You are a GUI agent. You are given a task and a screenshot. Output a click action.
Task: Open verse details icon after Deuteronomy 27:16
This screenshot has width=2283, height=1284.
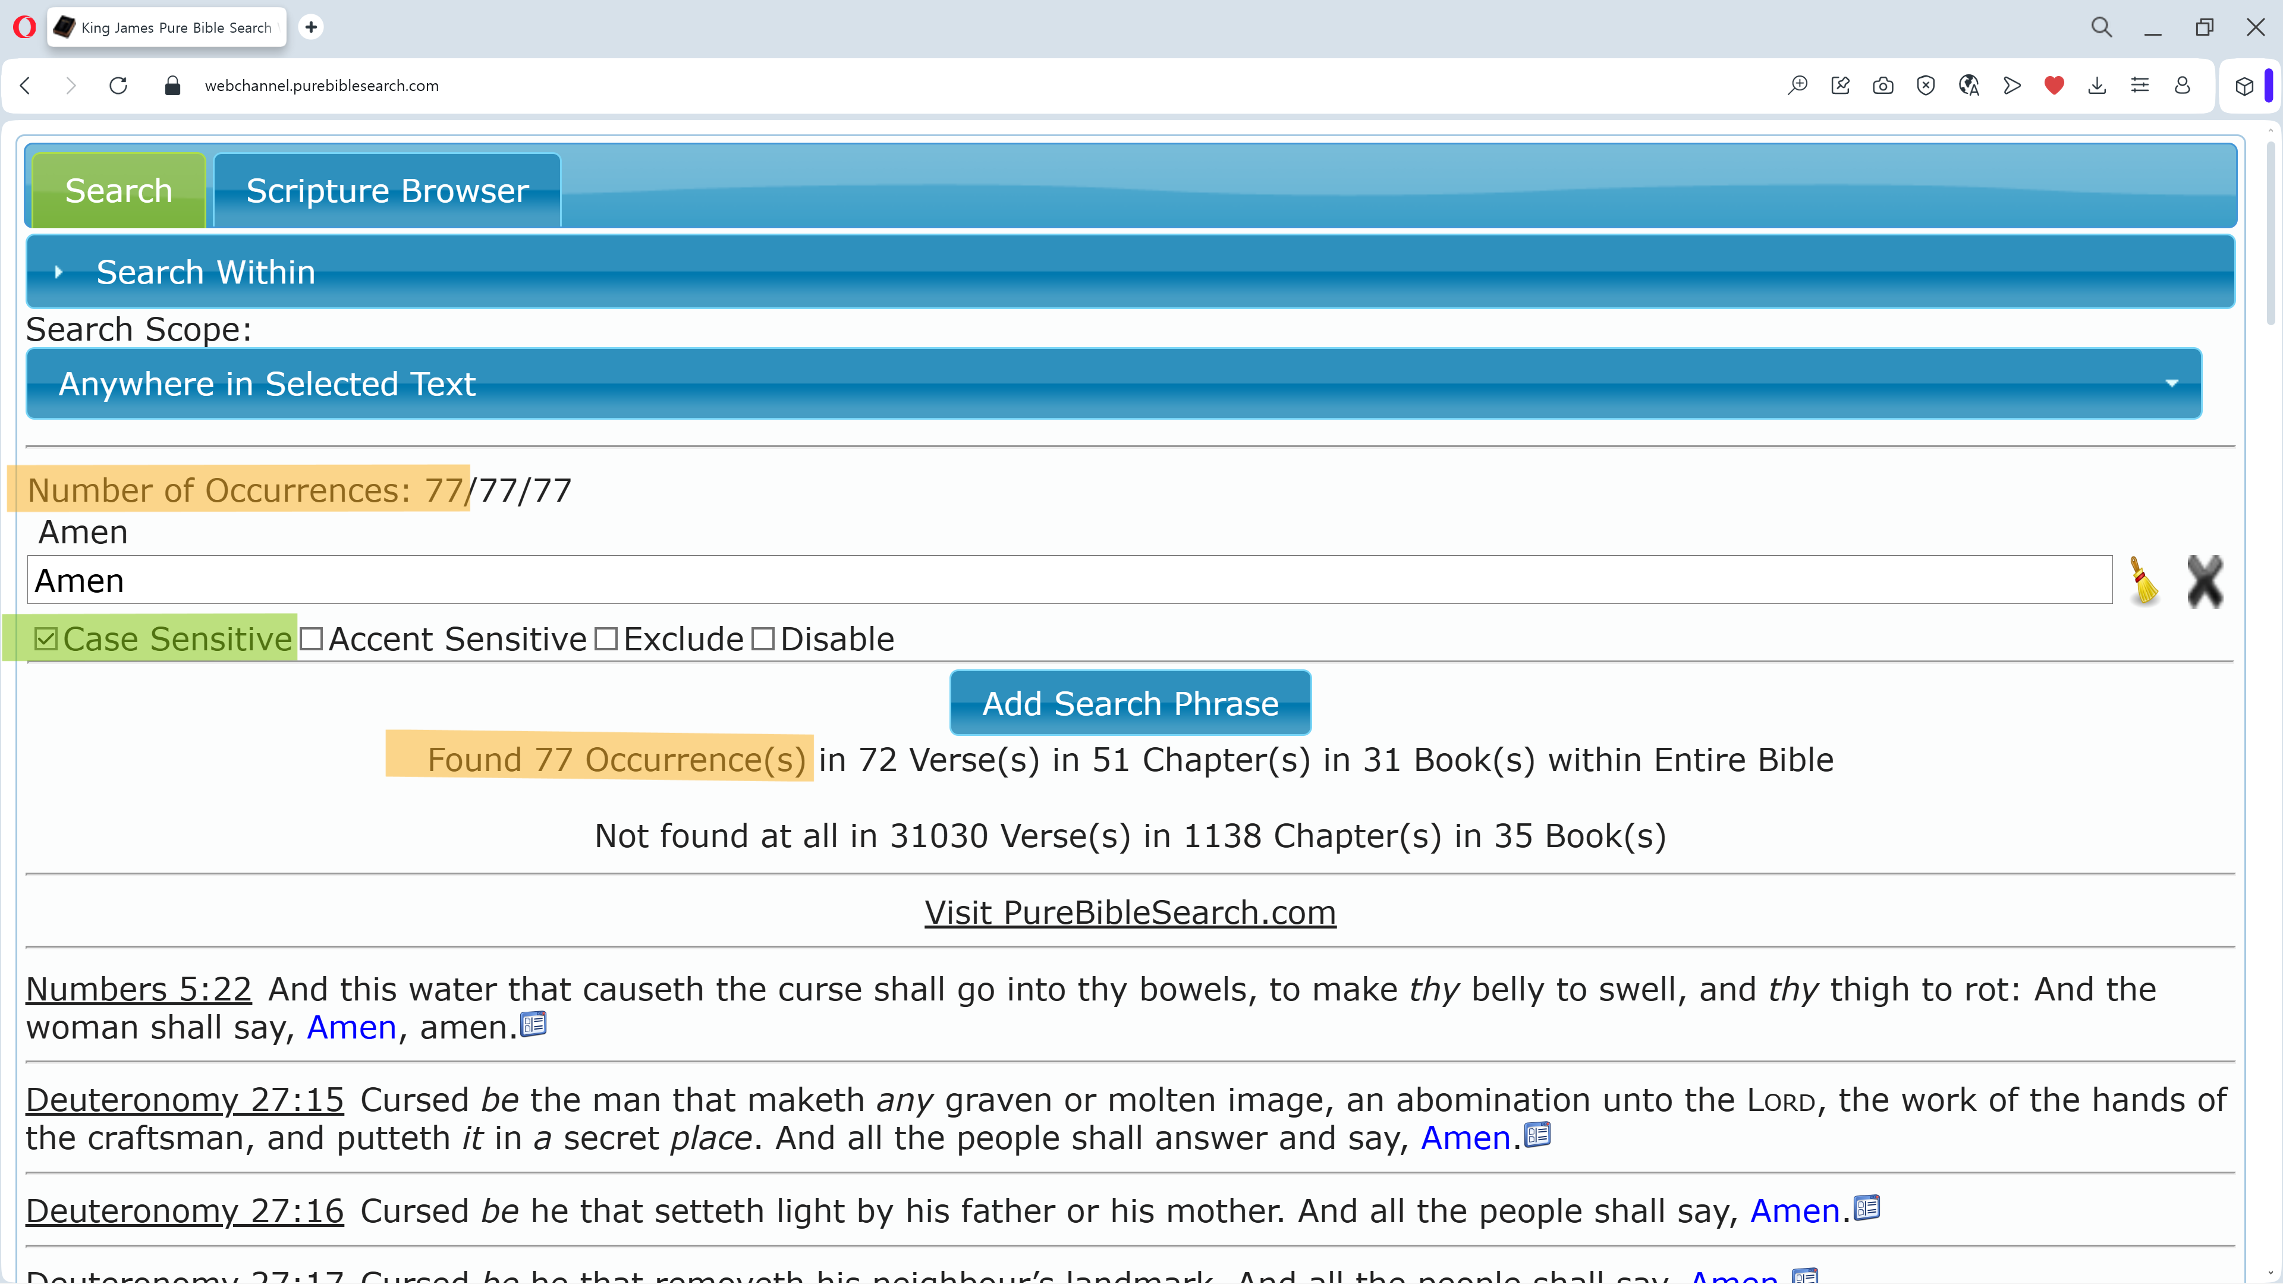[1866, 1209]
